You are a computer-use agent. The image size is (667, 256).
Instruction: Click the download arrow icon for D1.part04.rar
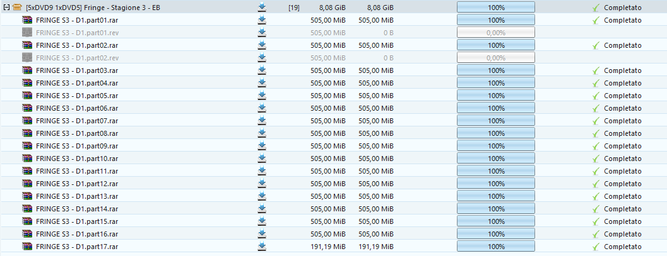click(x=262, y=82)
